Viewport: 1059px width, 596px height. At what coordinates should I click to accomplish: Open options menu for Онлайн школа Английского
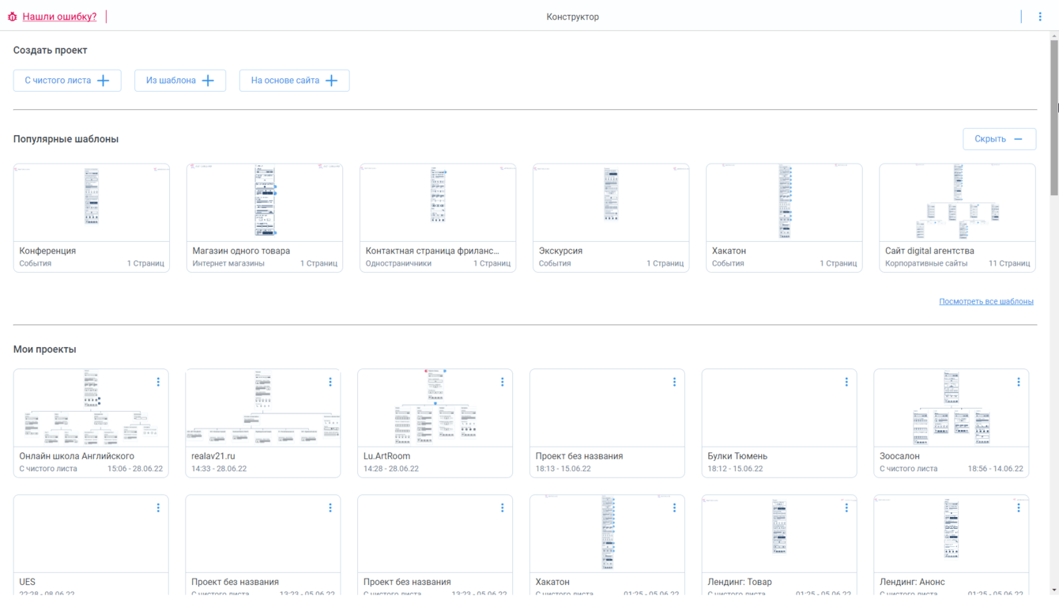(x=158, y=382)
